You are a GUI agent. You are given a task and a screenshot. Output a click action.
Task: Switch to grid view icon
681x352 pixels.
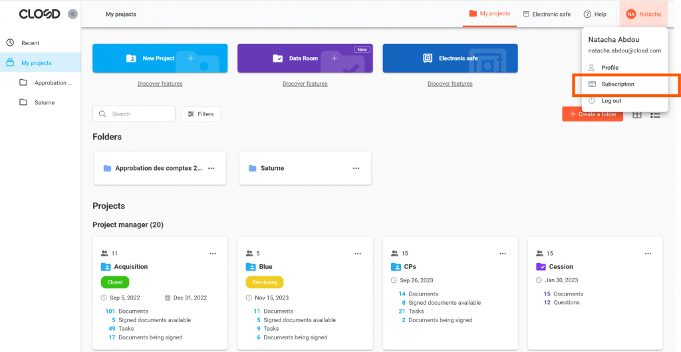[636, 114]
